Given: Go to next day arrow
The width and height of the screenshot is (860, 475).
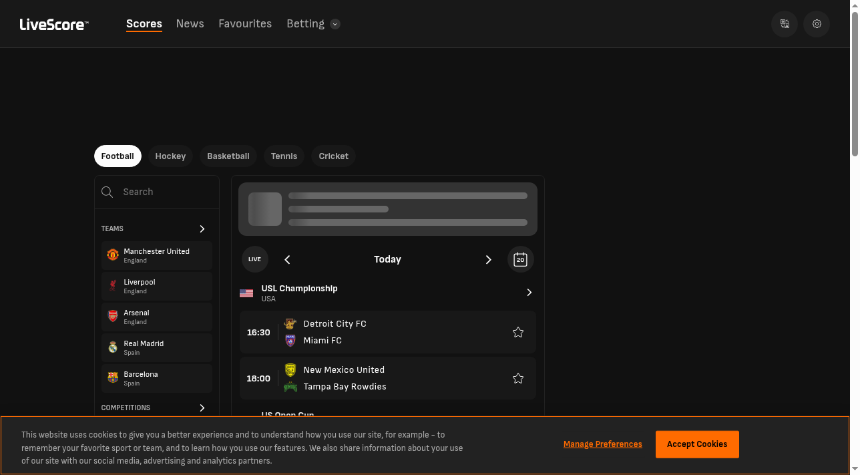Looking at the screenshot, I should point(488,259).
